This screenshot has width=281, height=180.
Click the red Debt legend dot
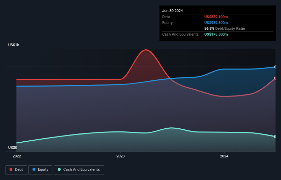pyautogui.click(x=11, y=169)
